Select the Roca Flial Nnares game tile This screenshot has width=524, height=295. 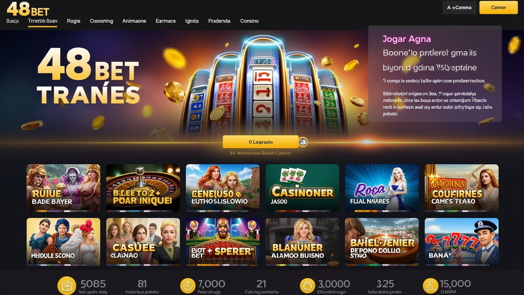(x=382, y=188)
